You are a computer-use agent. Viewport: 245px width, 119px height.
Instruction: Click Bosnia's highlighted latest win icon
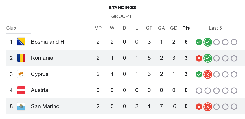click(x=208, y=42)
